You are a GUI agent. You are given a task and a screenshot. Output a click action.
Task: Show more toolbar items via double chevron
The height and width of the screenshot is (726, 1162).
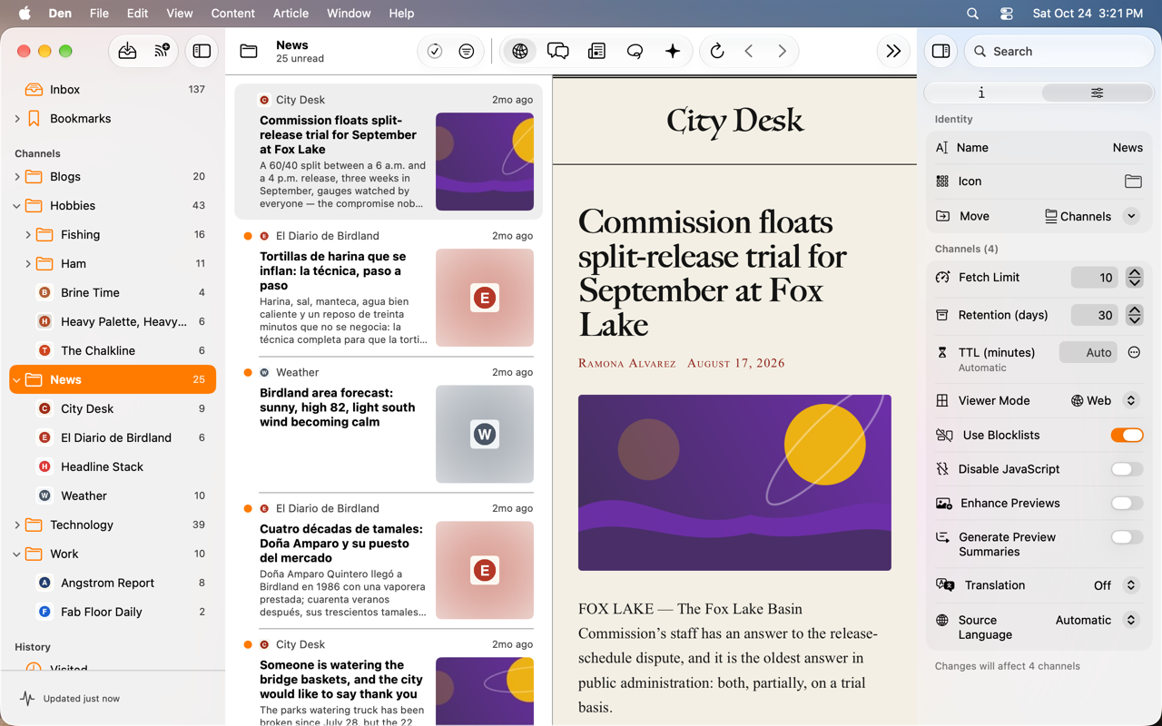pyautogui.click(x=893, y=52)
